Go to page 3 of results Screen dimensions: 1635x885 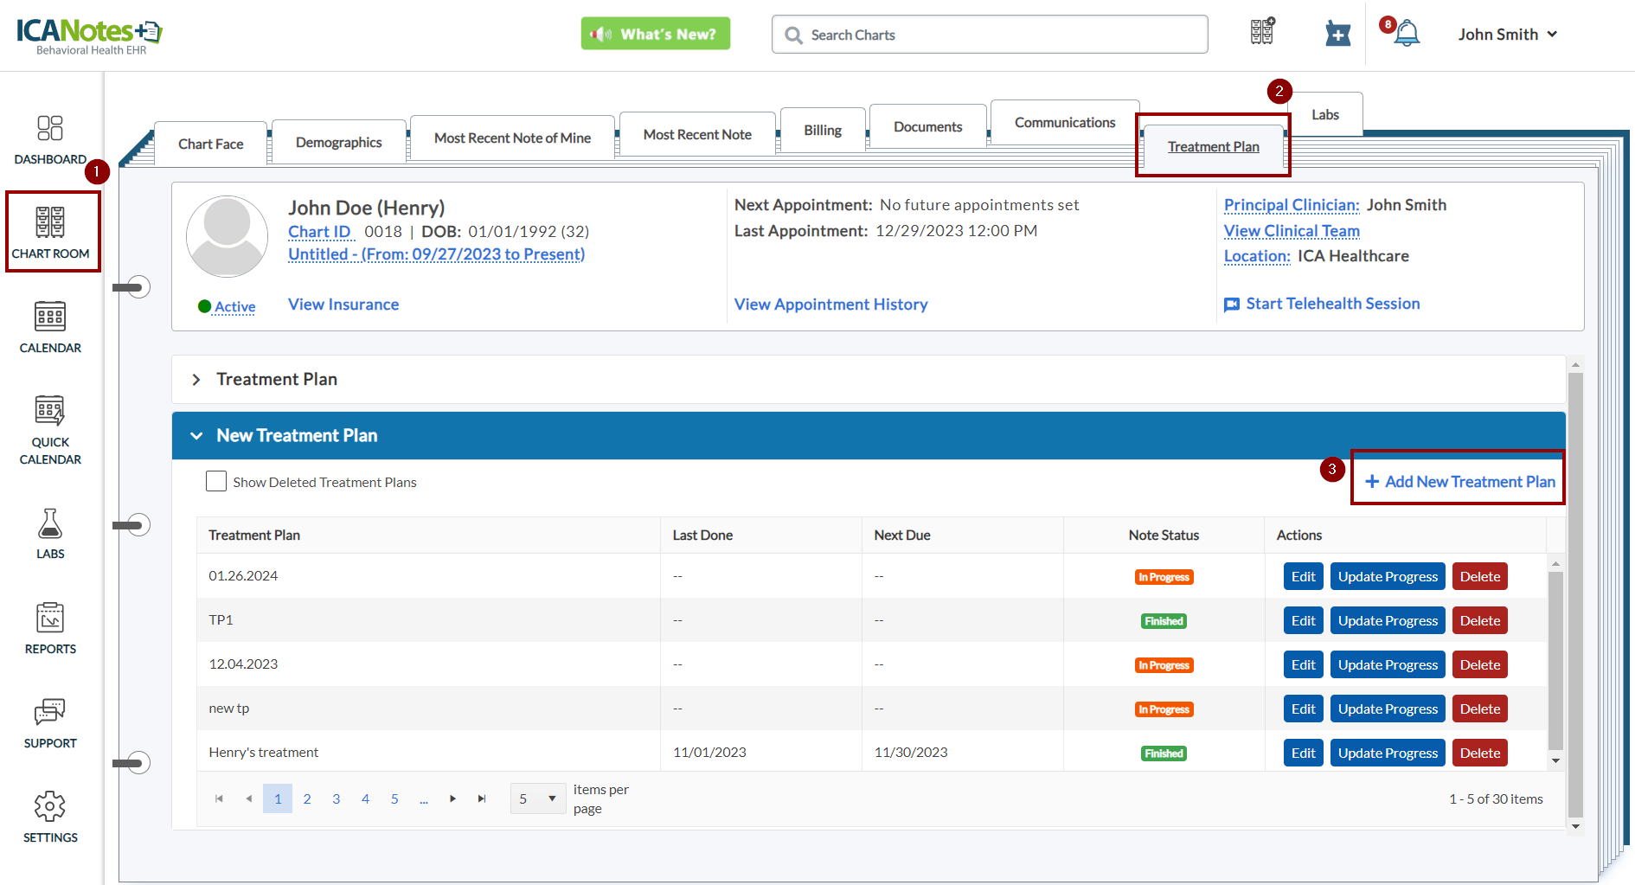337,799
